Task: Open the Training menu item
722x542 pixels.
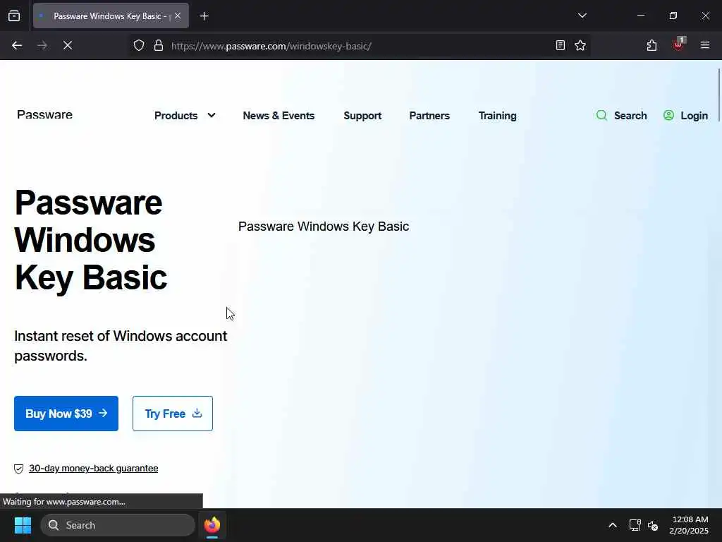Action: click(x=497, y=116)
